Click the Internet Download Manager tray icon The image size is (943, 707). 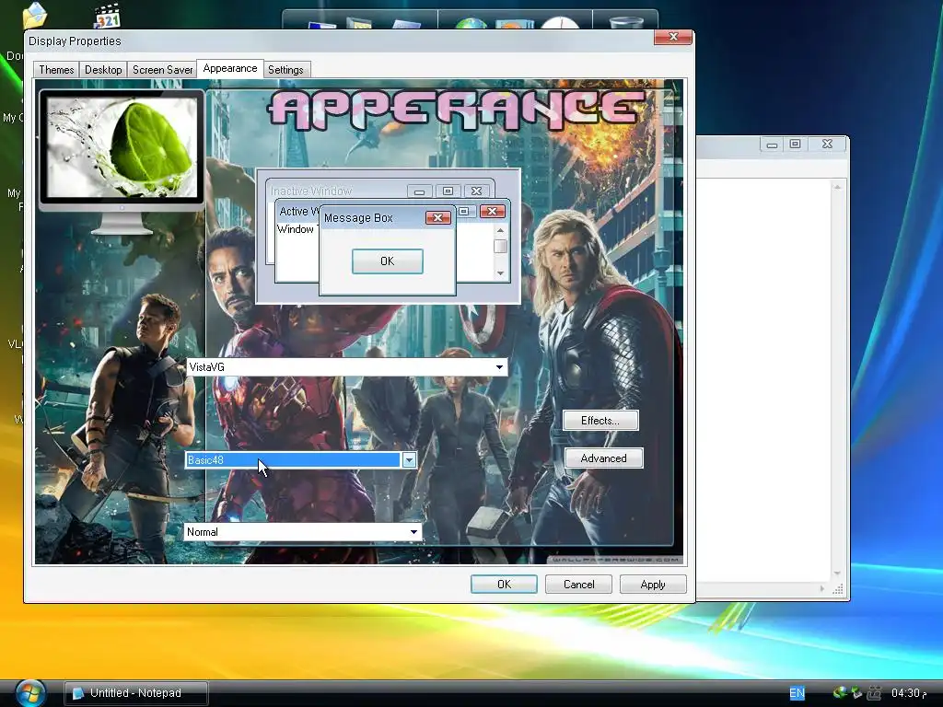840,692
